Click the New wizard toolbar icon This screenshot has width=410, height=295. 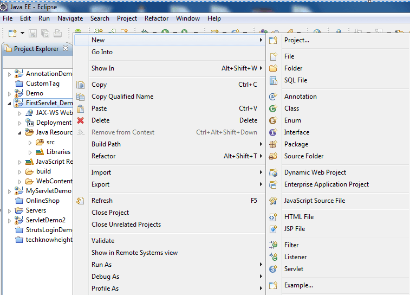(x=12, y=33)
